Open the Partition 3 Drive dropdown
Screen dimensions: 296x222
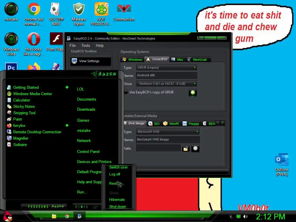[x=166, y=84]
